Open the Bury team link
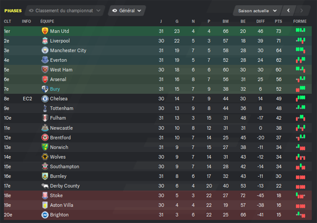The width and height of the screenshot is (317, 223). [x=55, y=89]
